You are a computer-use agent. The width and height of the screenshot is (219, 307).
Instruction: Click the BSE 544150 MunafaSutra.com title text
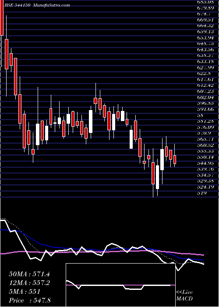click(37, 5)
